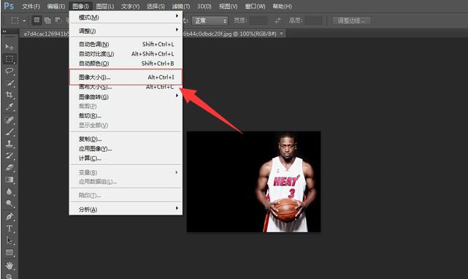The image size is (468, 279).
Task: Expand the 调整(J) submenu
Action: [x=126, y=31]
